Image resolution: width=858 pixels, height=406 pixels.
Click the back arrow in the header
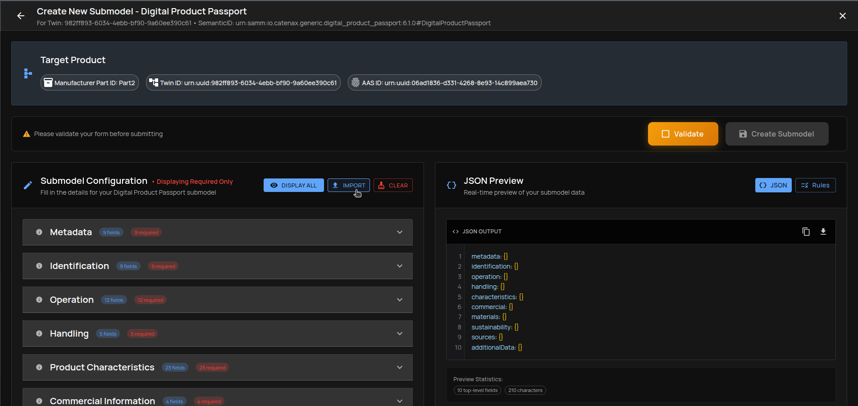tap(21, 16)
